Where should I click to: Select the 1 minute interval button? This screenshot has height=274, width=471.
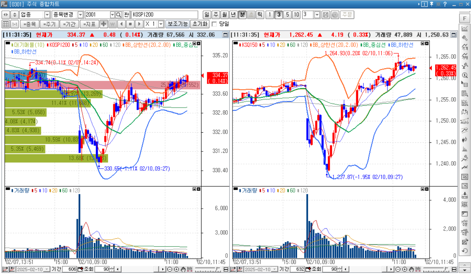270,15
